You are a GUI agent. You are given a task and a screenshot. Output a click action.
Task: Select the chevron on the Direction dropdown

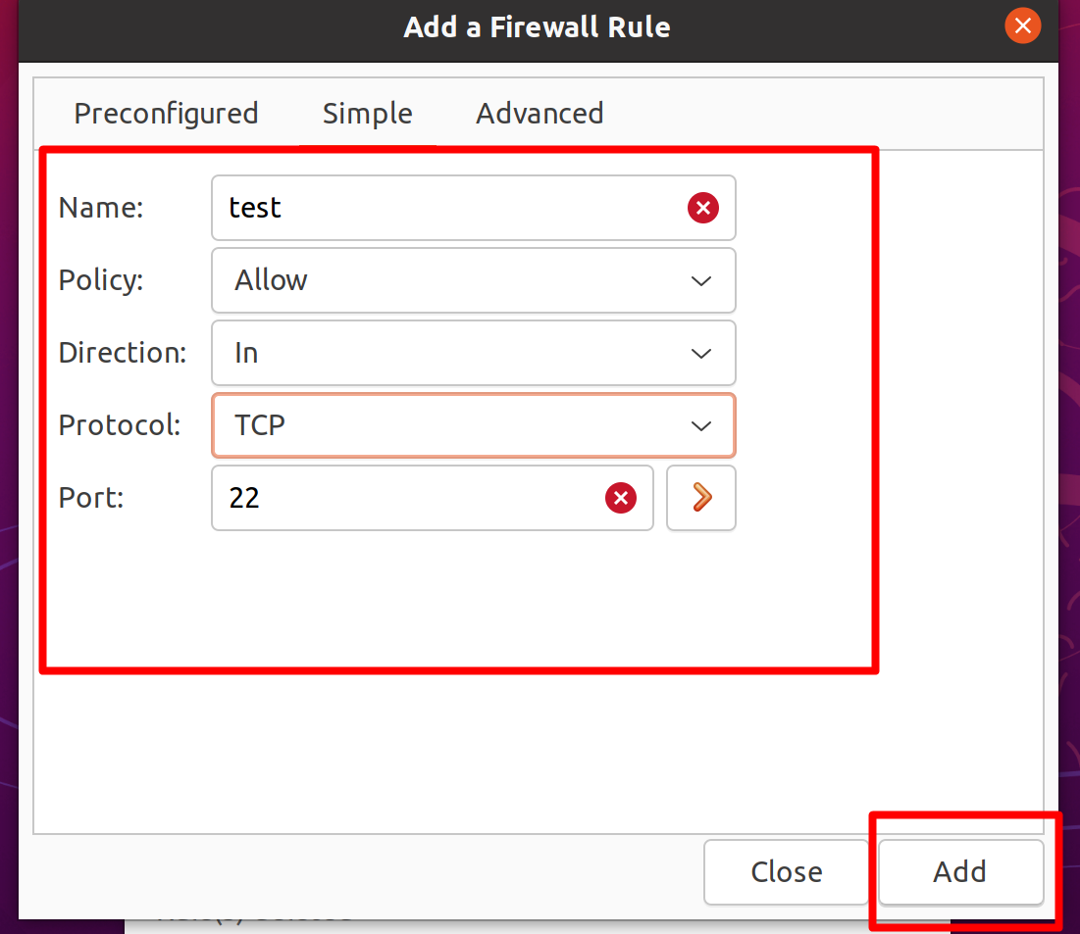[x=701, y=353]
